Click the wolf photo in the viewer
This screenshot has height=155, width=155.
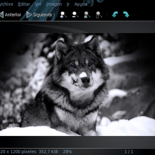(x=77, y=84)
